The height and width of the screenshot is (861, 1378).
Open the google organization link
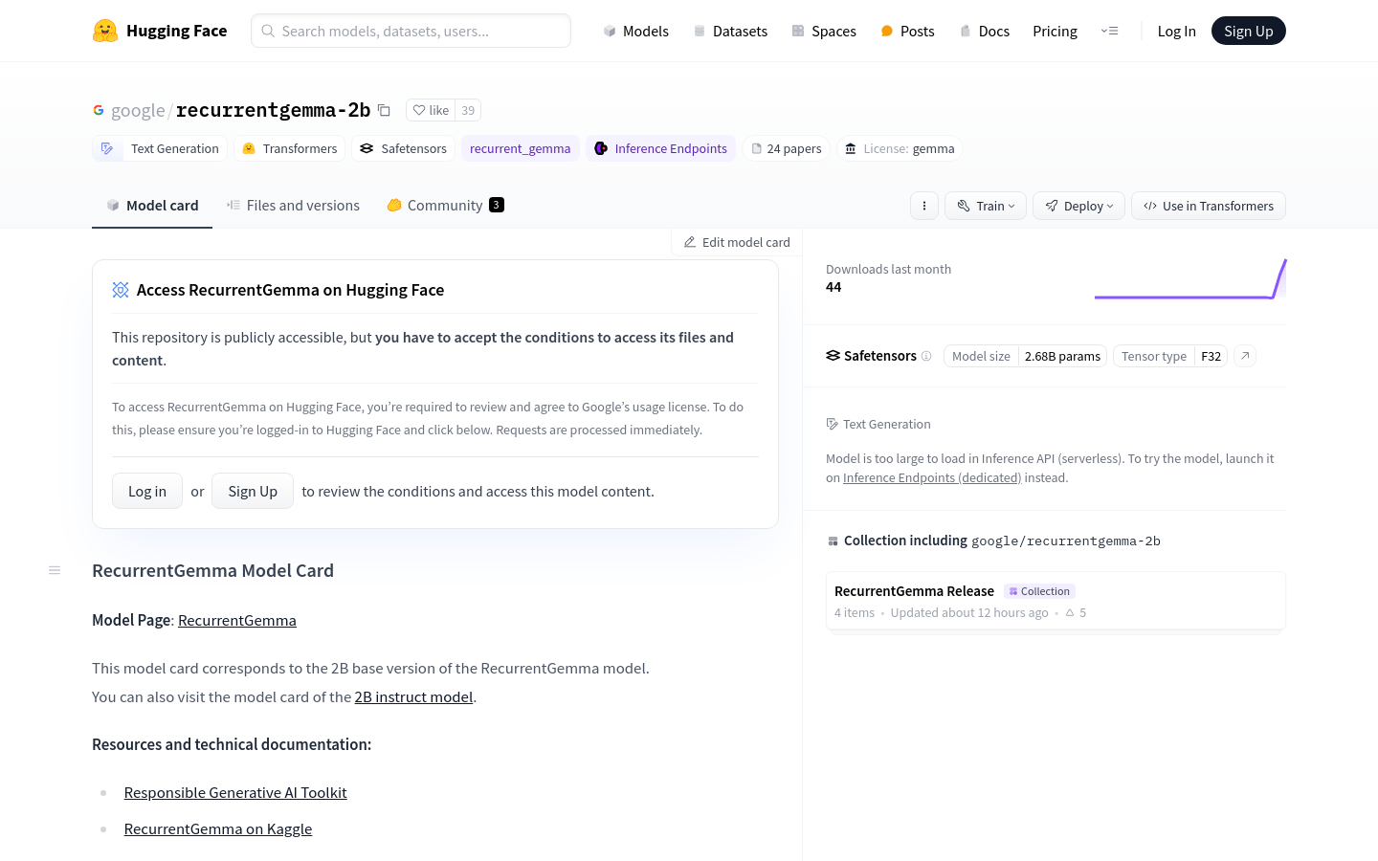click(138, 110)
